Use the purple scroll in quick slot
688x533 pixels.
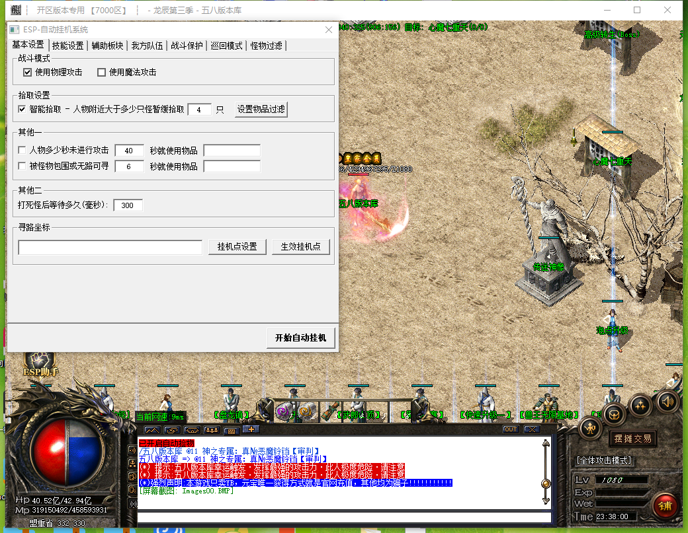[283, 411]
